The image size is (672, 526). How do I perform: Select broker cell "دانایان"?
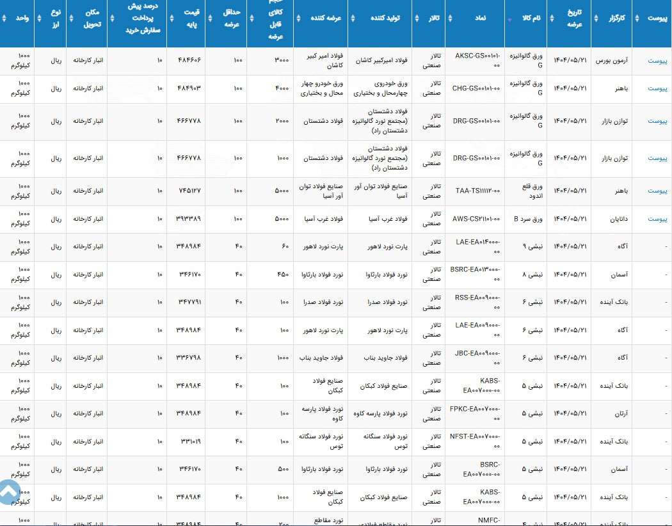click(619, 219)
